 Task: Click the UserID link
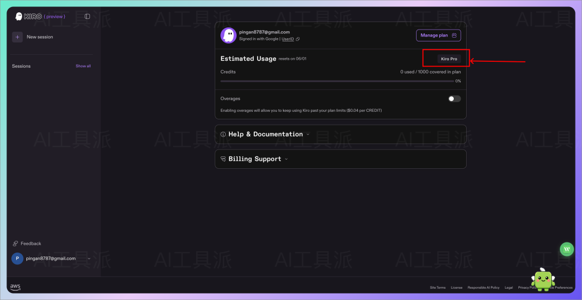tap(288, 39)
